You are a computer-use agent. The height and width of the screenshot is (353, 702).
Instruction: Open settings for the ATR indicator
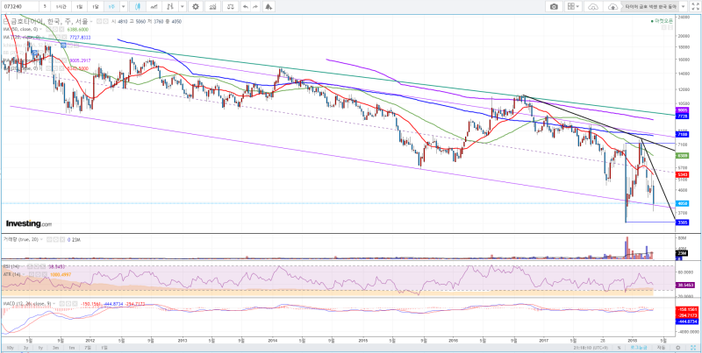coord(38,274)
